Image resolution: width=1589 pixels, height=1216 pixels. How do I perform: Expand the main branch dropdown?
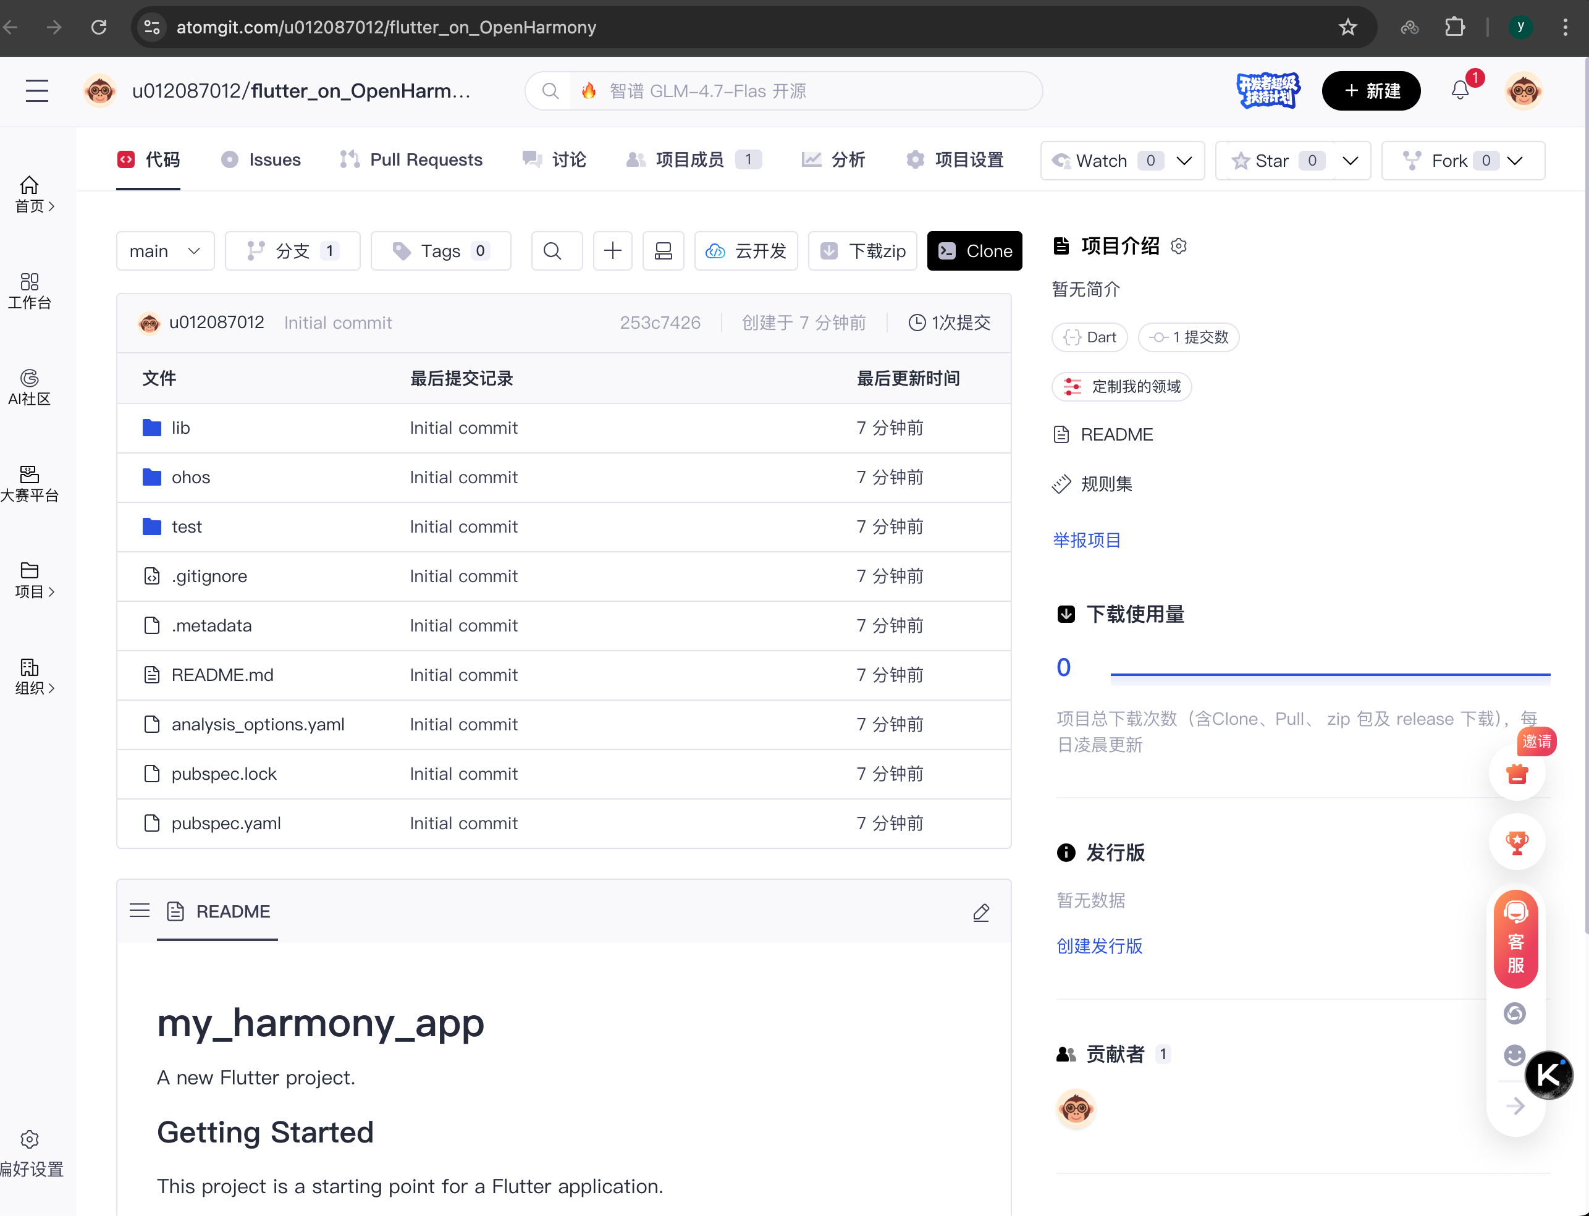tap(165, 251)
